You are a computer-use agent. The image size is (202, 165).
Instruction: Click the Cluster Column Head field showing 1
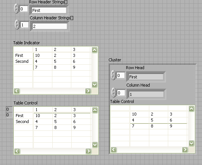[146, 94]
